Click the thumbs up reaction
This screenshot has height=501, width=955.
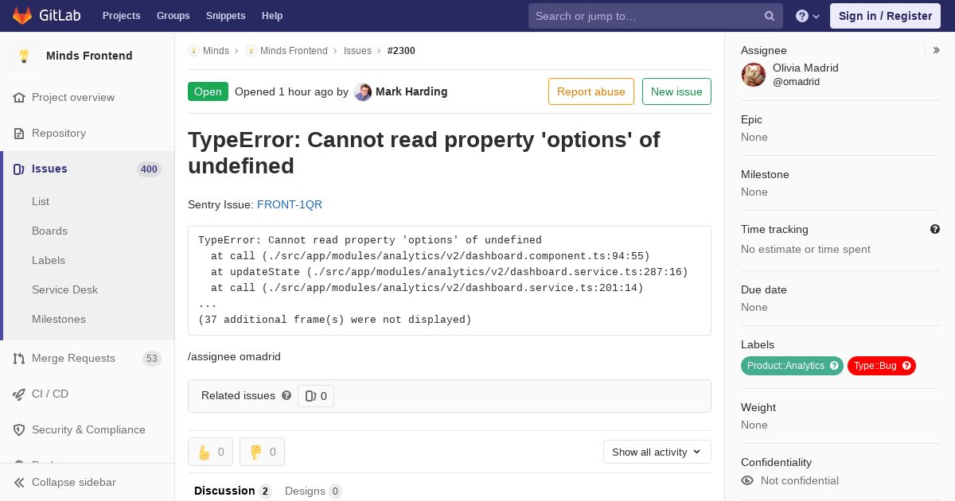pyautogui.click(x=210, y=452)
